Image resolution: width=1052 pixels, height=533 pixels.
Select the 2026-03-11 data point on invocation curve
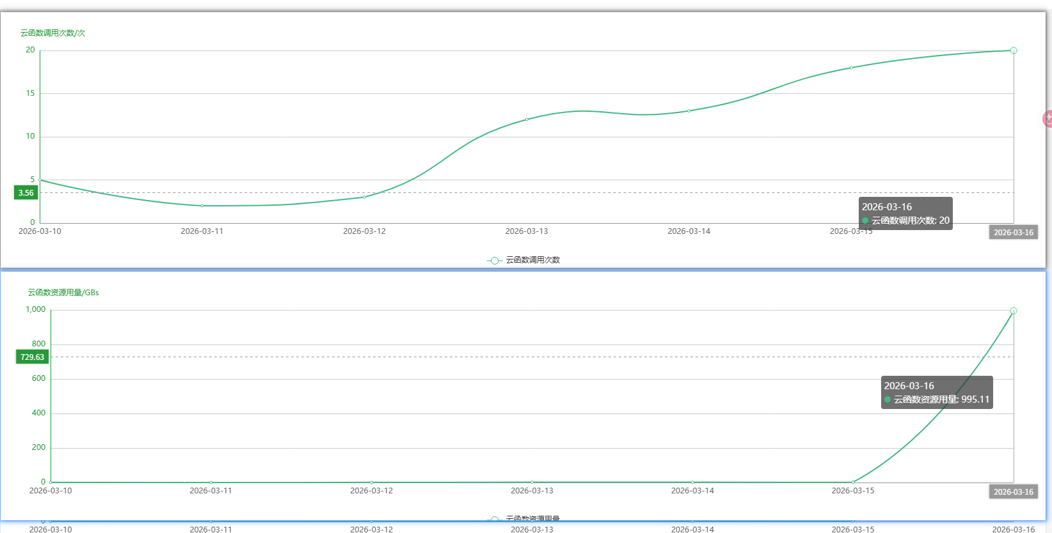click(202, 206)
